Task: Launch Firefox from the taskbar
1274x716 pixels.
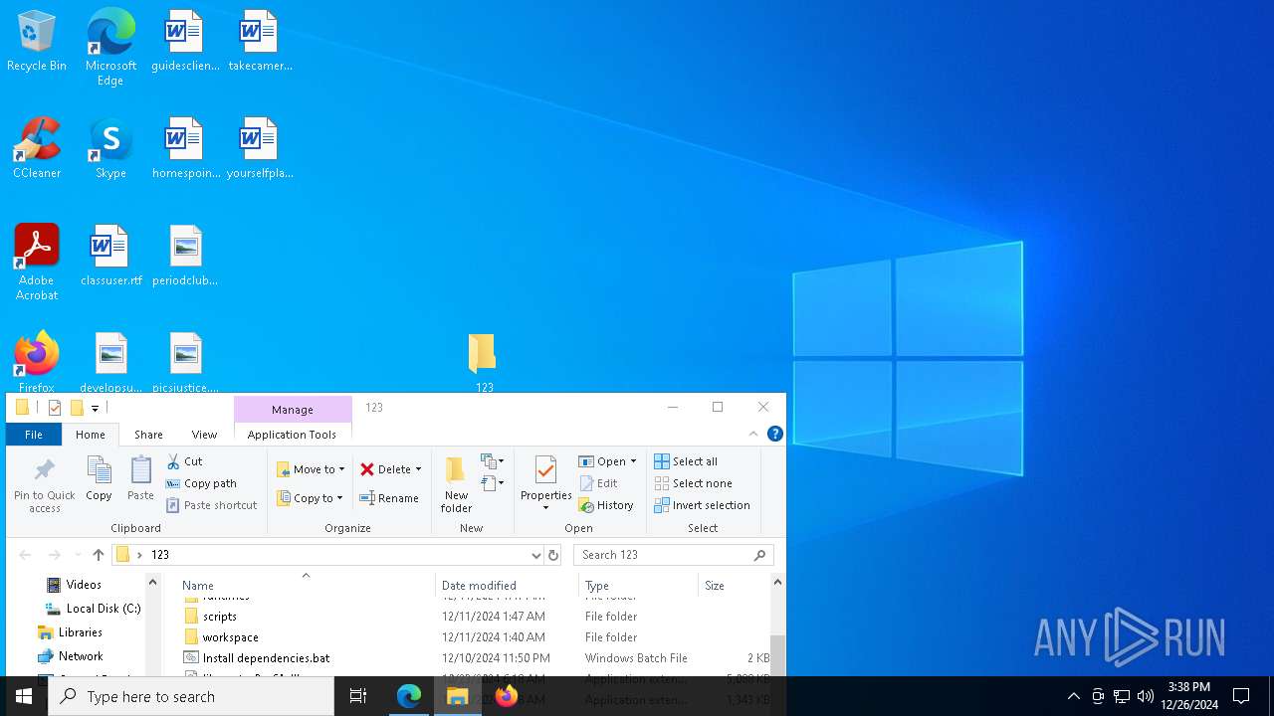Action: click(x=507, y=696)
